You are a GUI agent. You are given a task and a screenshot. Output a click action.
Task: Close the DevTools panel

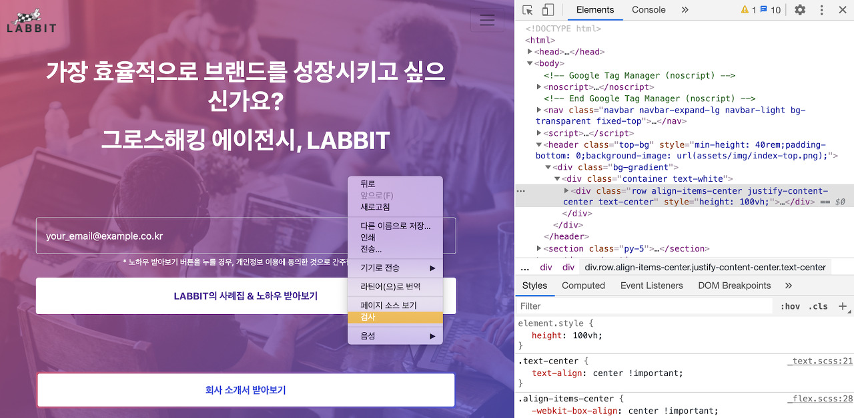click(x=842, y=10)
